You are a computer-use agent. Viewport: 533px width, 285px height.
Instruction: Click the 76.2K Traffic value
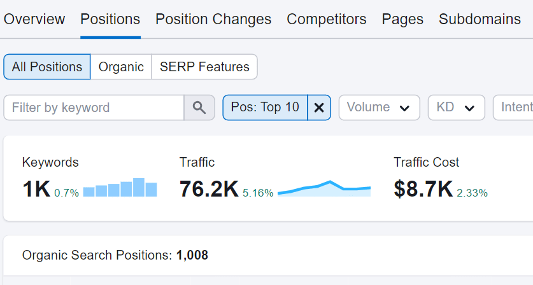coord(209,189)
